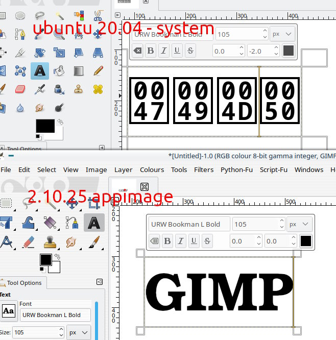Open the Script-Fu menu
Screen dimensions: 336x340
tap(274, 169)
